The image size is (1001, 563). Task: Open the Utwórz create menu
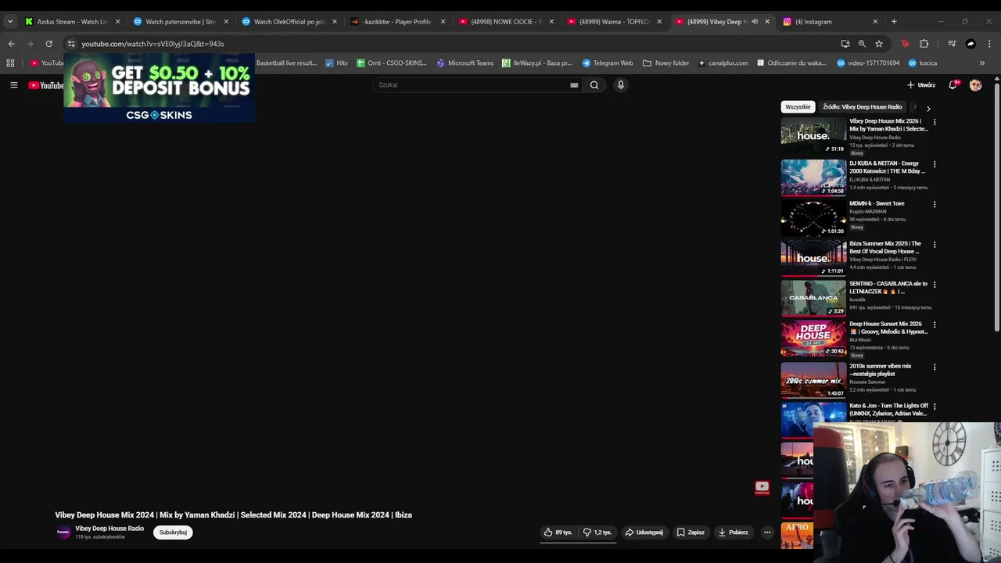pos(921,84)
